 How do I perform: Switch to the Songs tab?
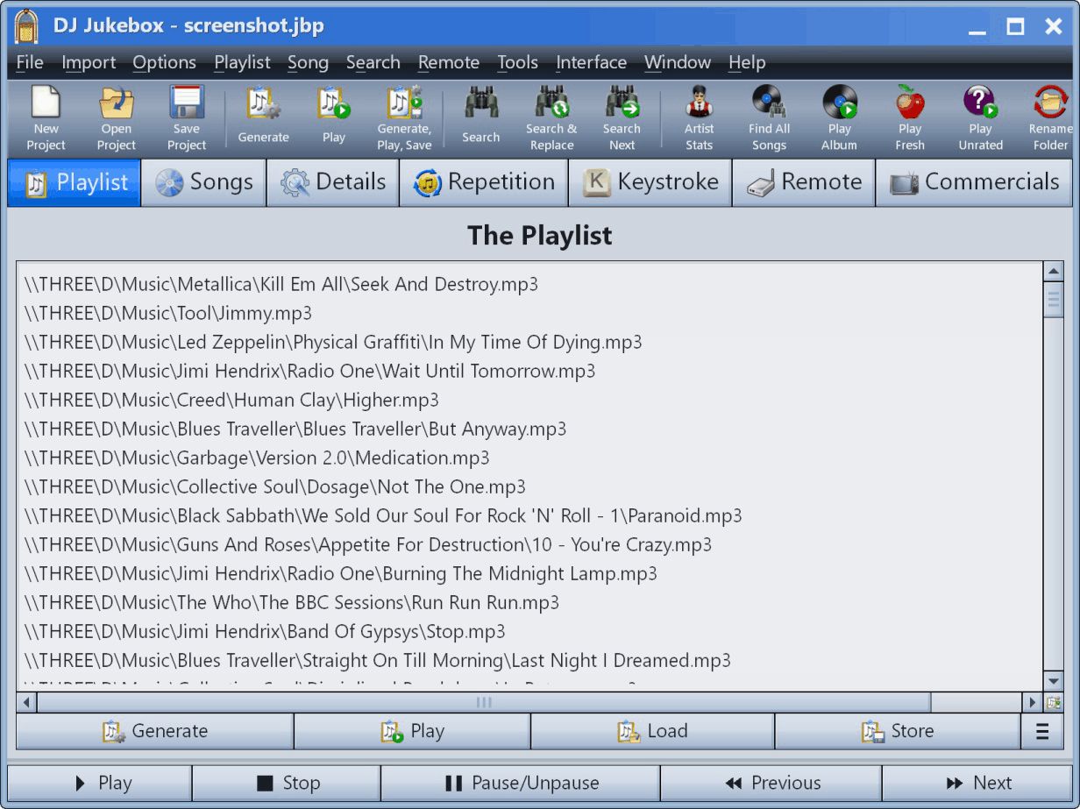point(204,182)
